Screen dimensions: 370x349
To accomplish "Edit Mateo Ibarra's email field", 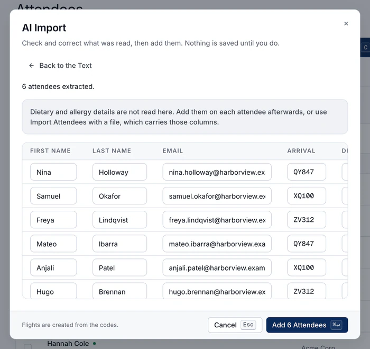I will pos(217,244).
